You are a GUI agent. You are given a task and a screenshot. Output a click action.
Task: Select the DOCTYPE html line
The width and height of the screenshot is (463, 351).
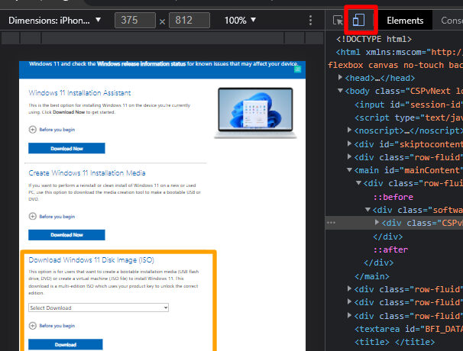[374, 39]
